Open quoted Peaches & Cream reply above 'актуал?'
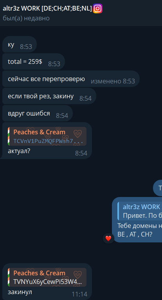This screenshot has height=300, width=162. tap(47, 136)
